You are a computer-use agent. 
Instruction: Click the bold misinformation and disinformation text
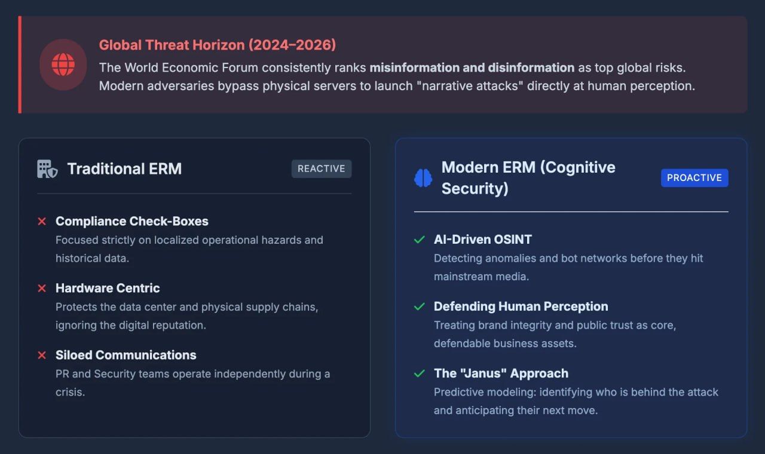point(472,68)
